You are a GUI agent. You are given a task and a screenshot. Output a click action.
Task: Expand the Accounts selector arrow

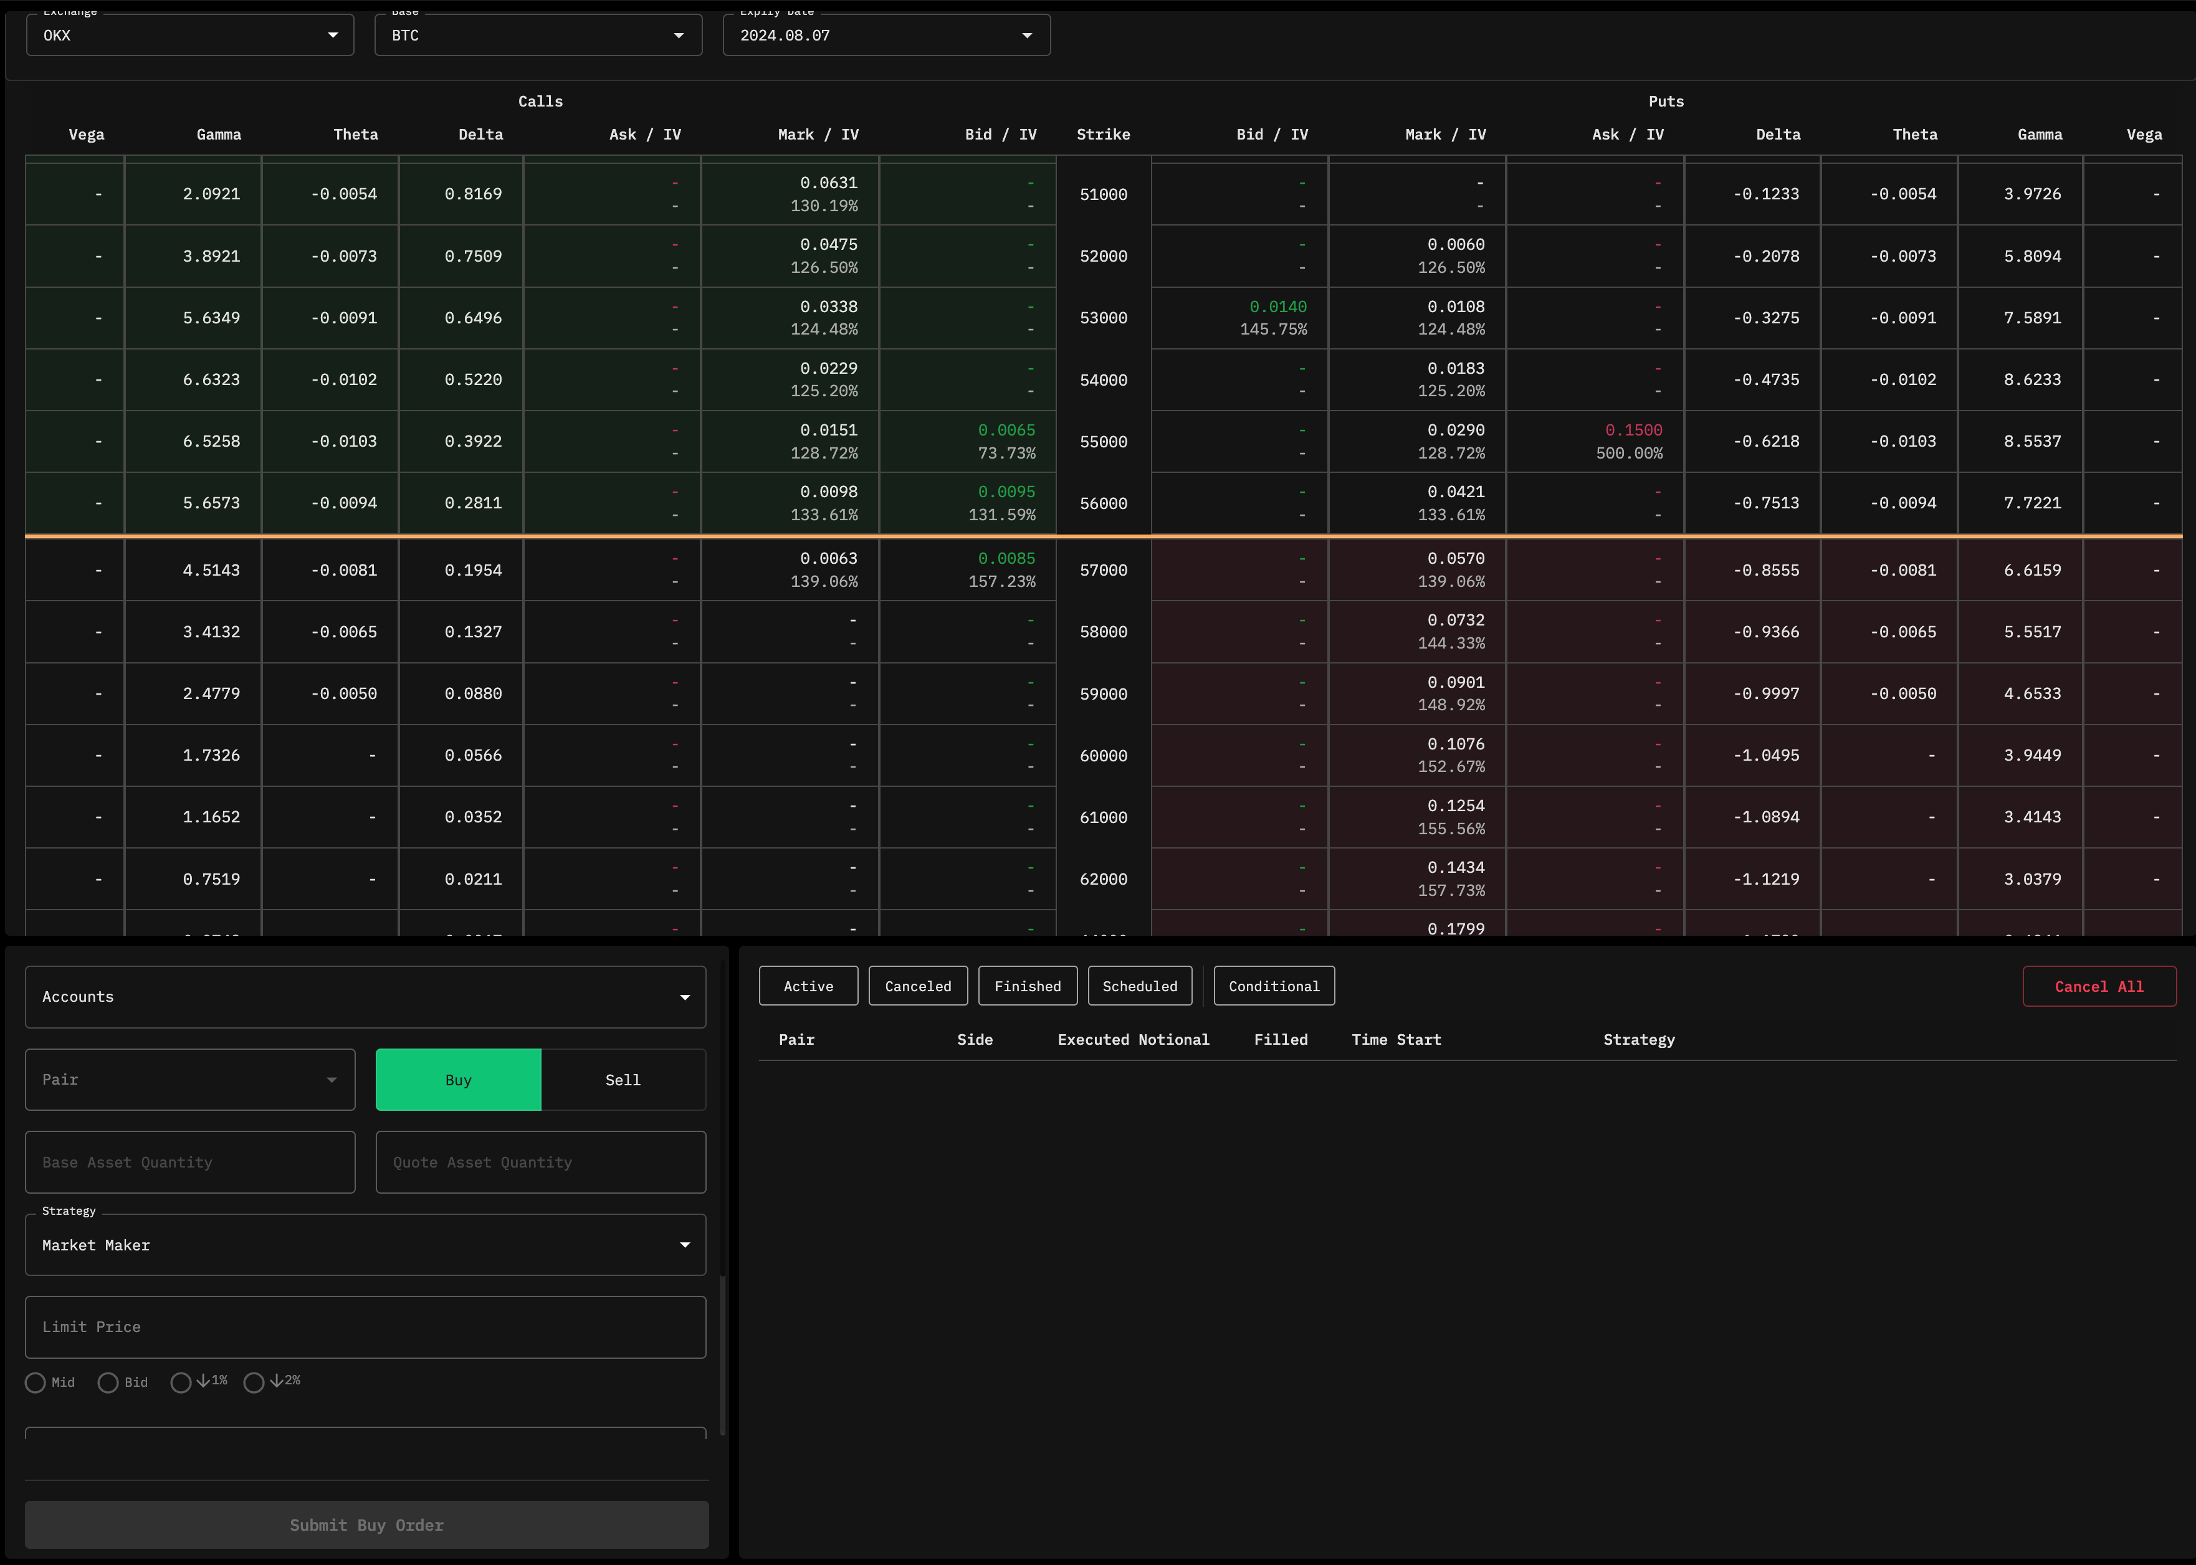[684, 997]
